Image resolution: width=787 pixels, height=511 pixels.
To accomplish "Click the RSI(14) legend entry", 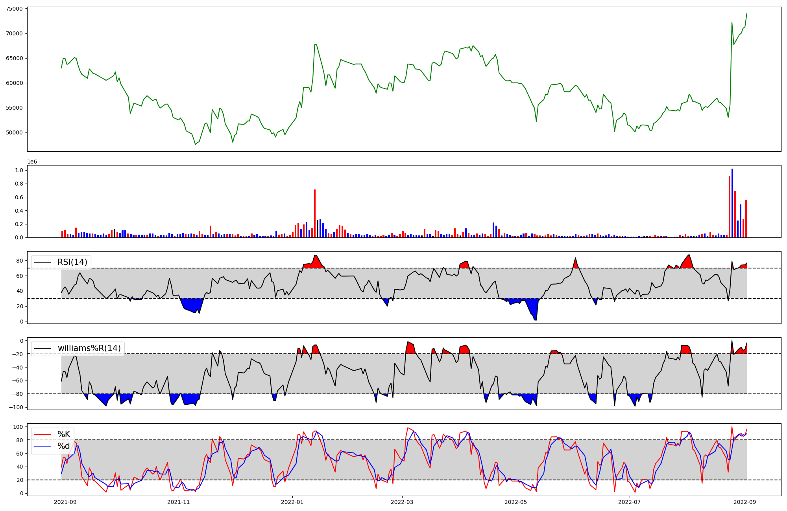I will 72,262.
